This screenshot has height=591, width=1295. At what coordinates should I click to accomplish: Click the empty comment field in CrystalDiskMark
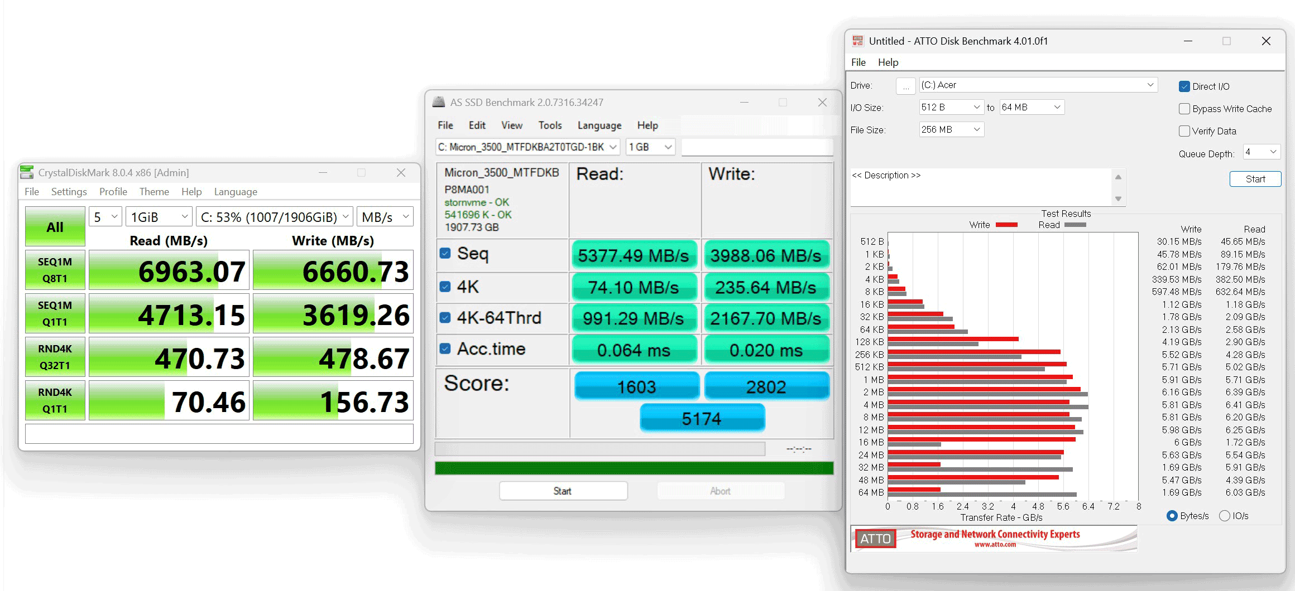(219, 434)
